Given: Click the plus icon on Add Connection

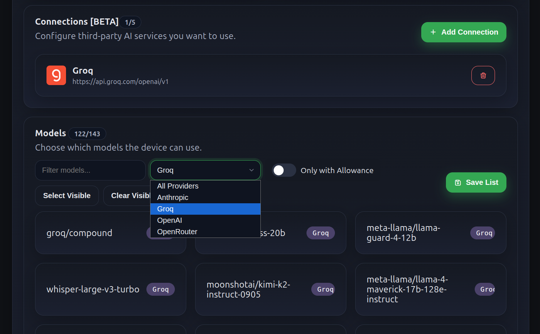Looking at the screenshot, I should 433,32.
